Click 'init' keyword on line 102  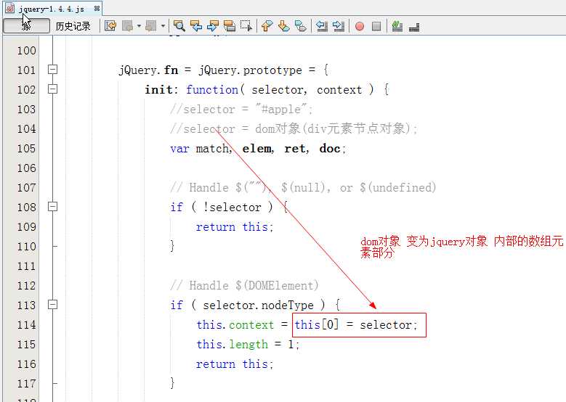[x=159, y=89]
